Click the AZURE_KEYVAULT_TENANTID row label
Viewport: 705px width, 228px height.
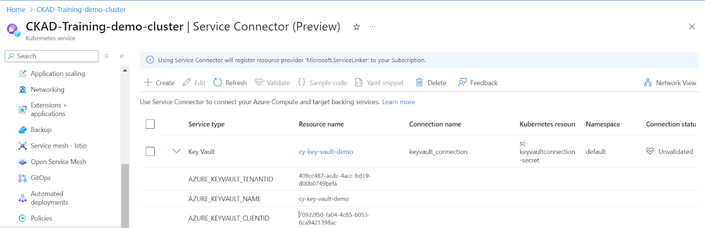231,179
